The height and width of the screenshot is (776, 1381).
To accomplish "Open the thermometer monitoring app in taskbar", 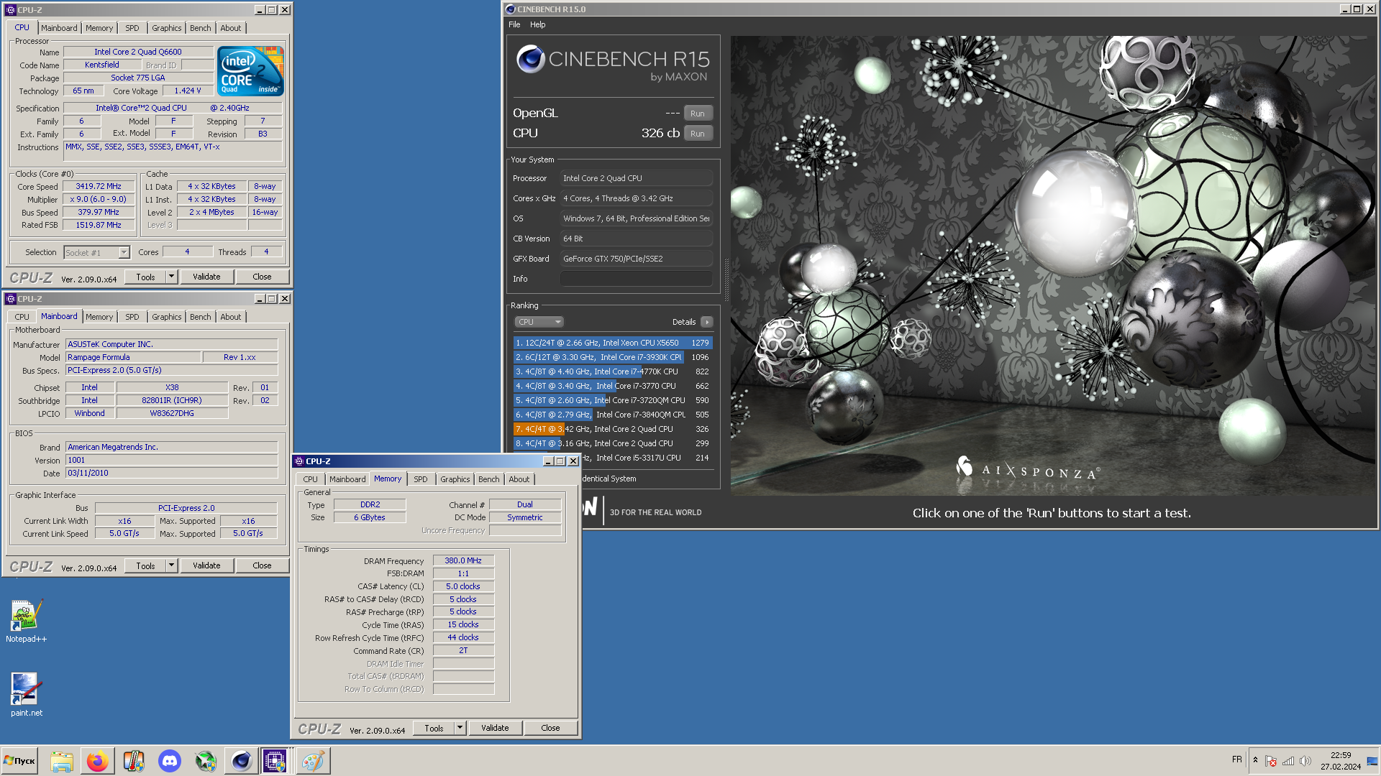I will (x=134, y=761).
